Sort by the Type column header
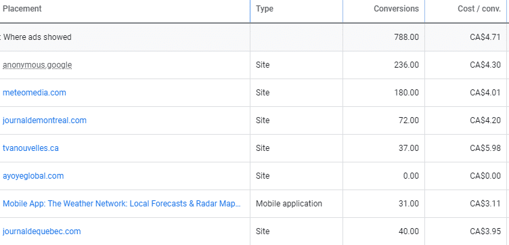The image size is (509, 245). click(x=264, y=9)
